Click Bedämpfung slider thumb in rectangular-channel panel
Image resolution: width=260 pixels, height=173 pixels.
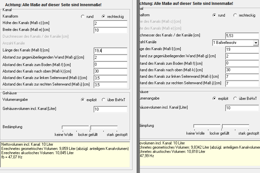pos(90,128)
